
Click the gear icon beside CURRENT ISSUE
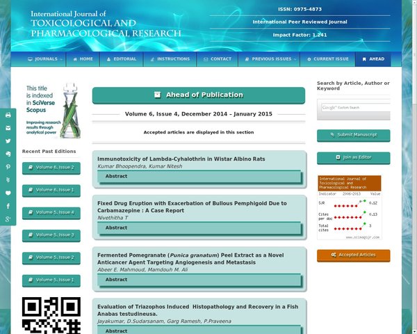pos(309,59)
